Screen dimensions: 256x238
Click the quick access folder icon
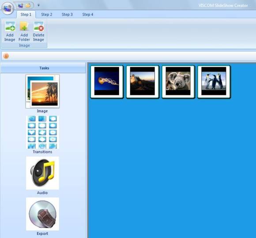(x=28, y=5)
